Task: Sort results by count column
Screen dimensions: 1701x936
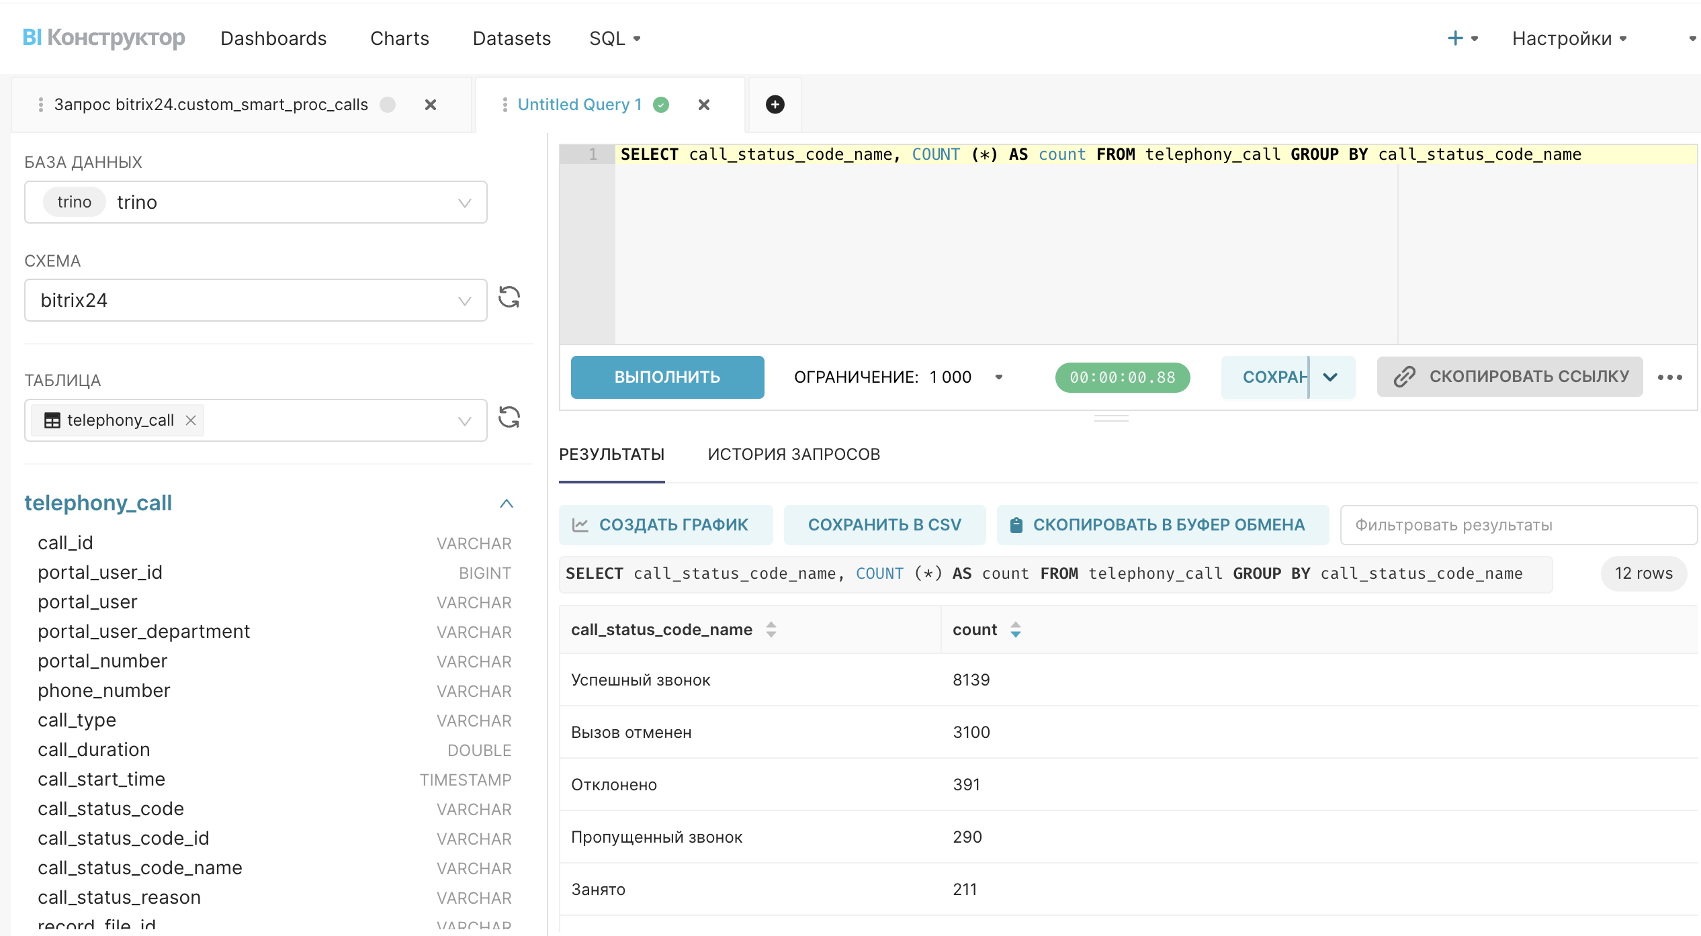Action: coord(1015,630)
